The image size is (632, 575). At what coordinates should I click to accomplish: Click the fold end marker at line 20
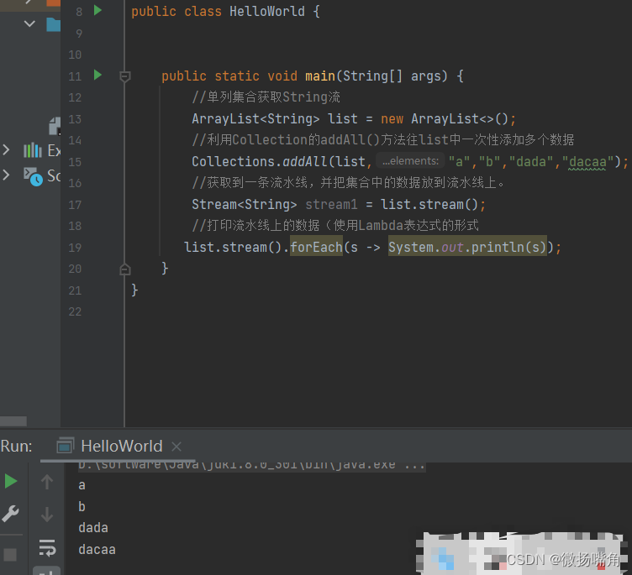[x=125, y=269]
